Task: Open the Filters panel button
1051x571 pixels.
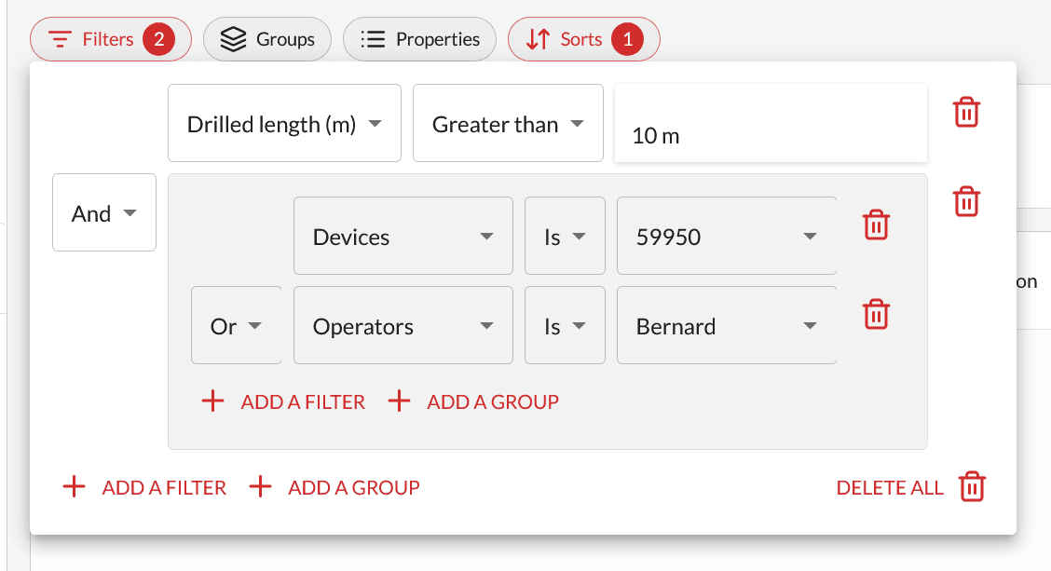Action: [110, 40]
